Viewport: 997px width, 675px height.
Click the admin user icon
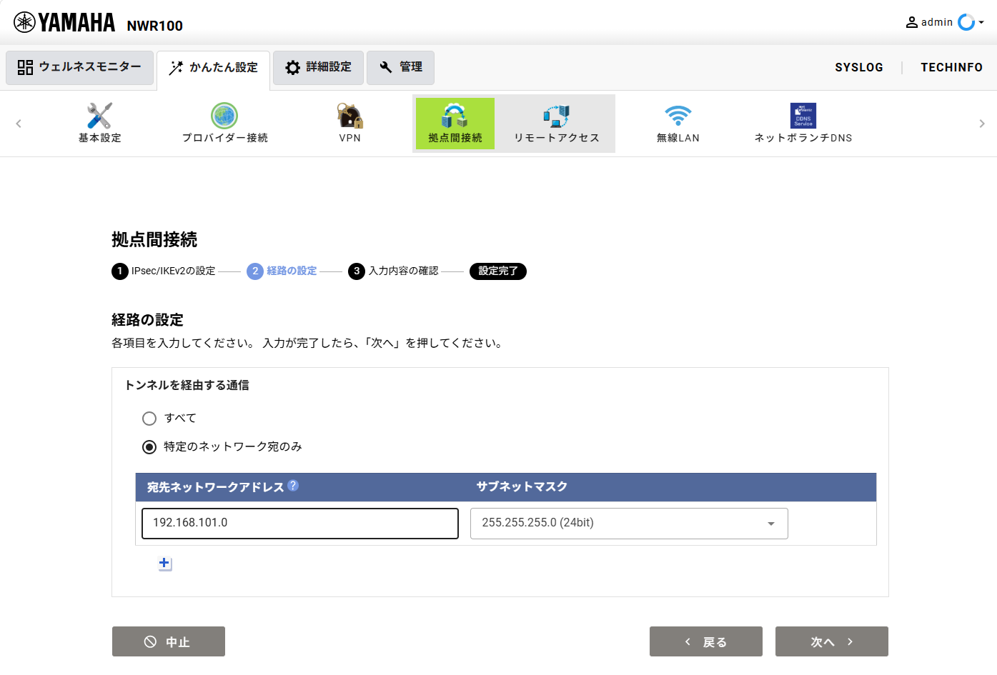912,22
